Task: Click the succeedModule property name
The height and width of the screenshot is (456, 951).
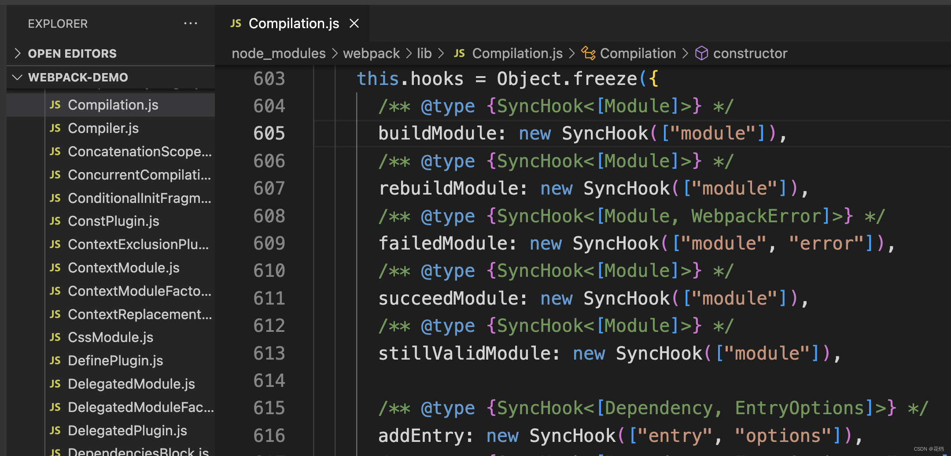Action: pos(448,298)
